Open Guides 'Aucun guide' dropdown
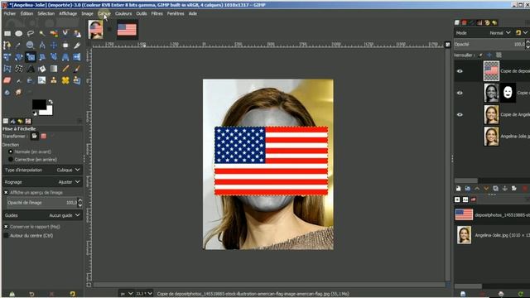Image resolution: width=530 pixels, height=298 pixels. point(42,215)
